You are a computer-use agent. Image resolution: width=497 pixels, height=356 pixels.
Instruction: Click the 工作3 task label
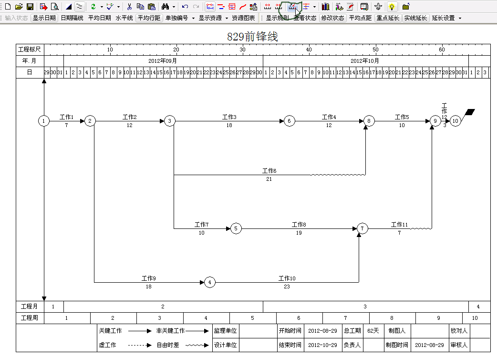229,117
